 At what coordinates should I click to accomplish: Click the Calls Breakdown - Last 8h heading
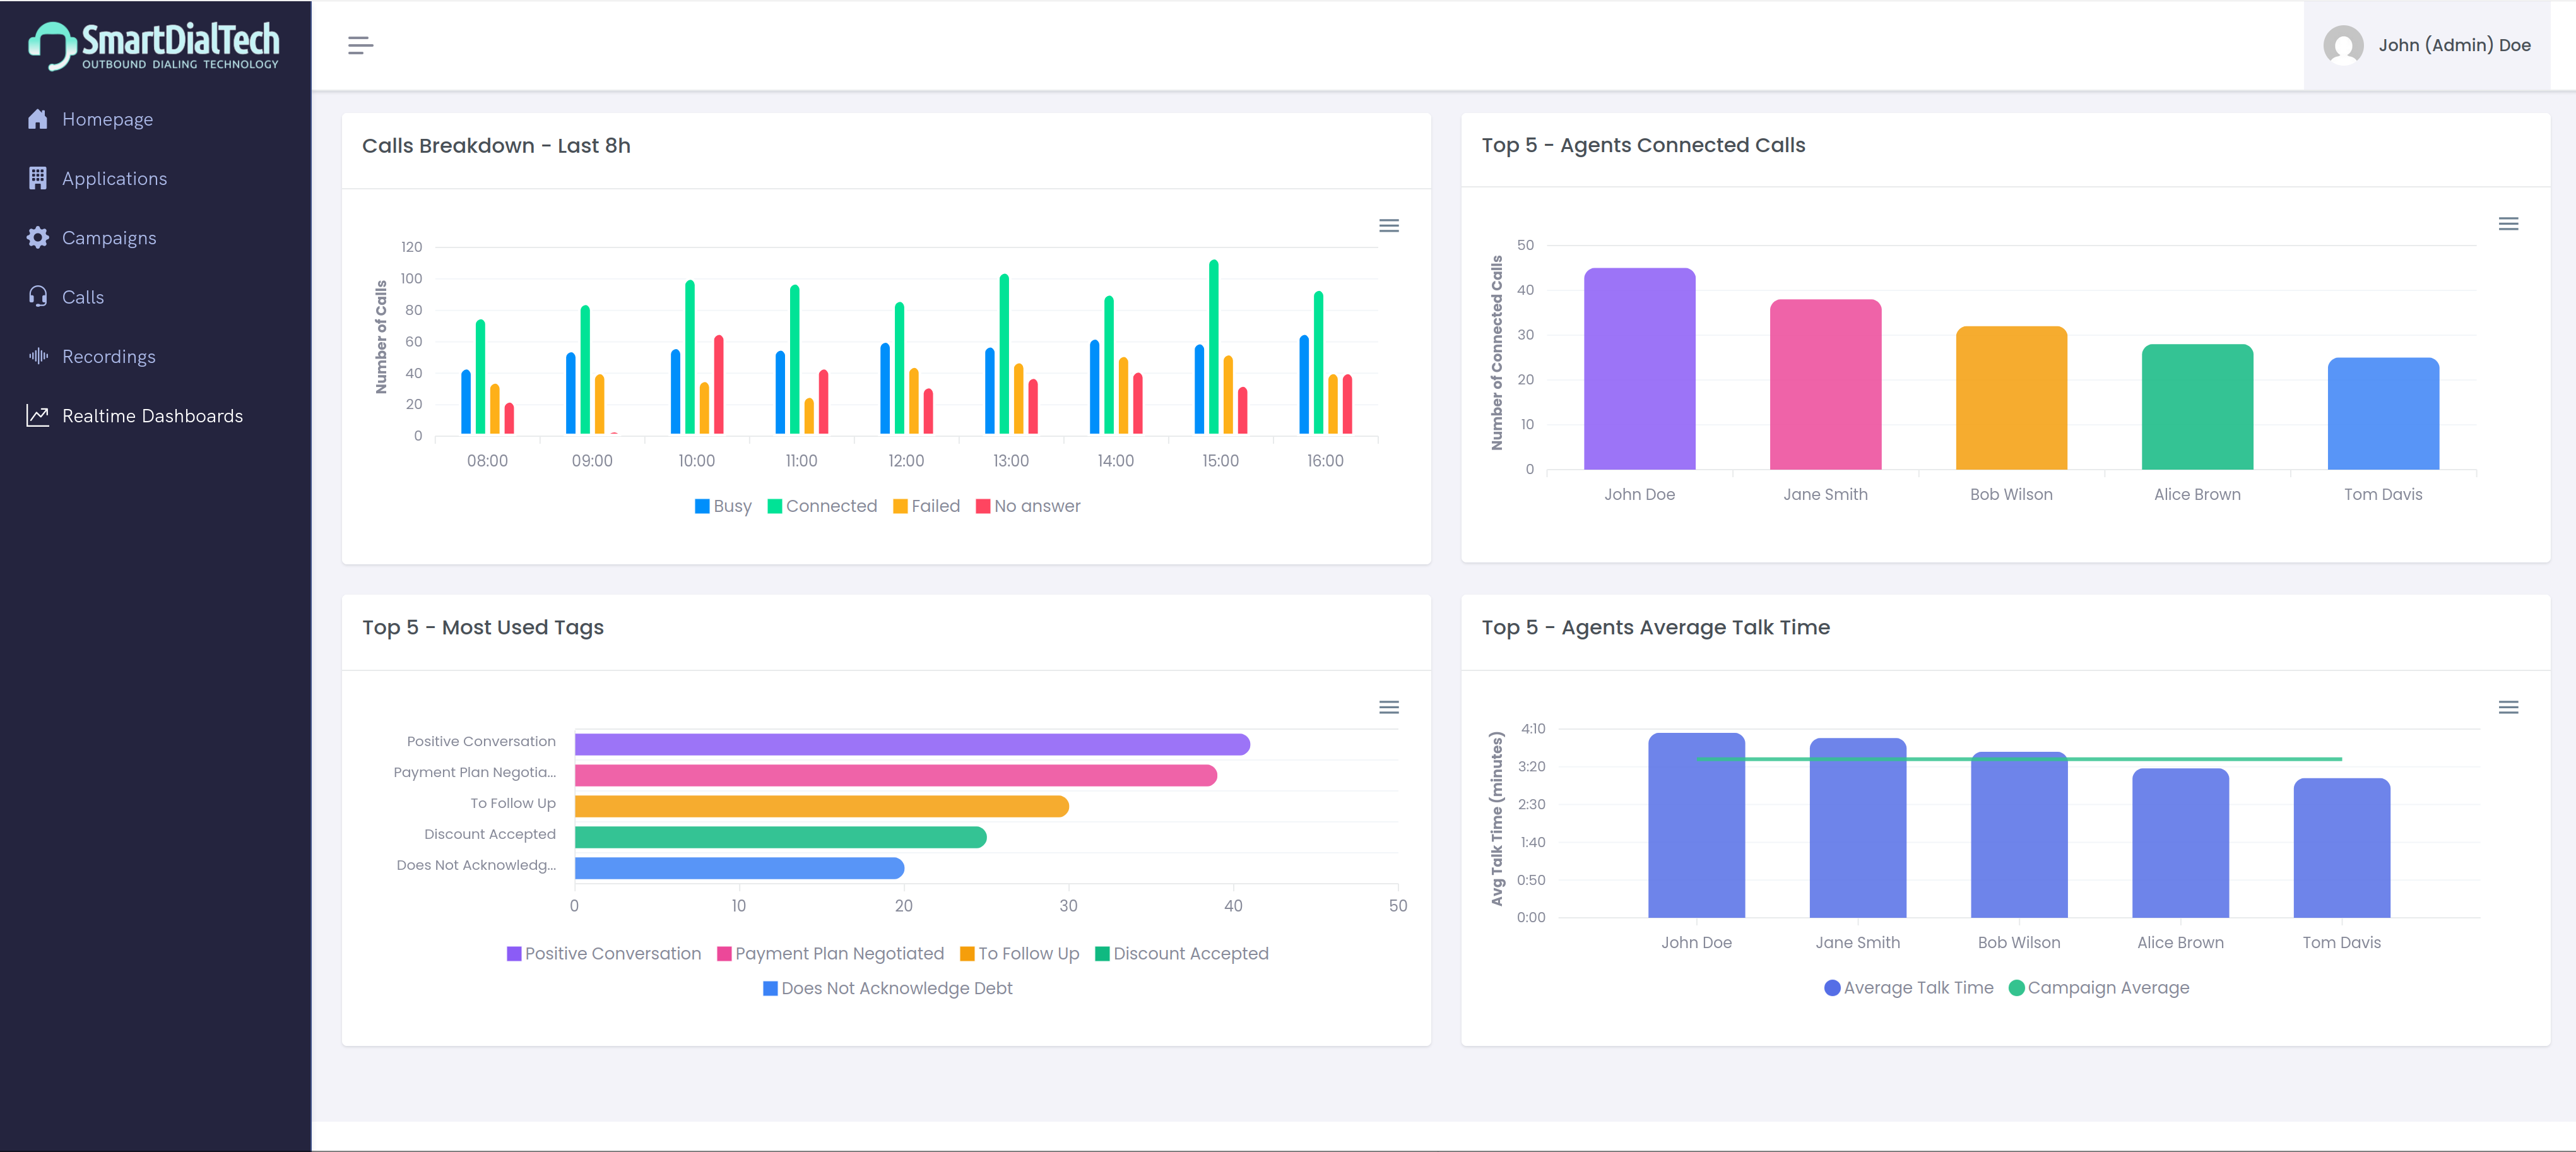click(496, 146)
